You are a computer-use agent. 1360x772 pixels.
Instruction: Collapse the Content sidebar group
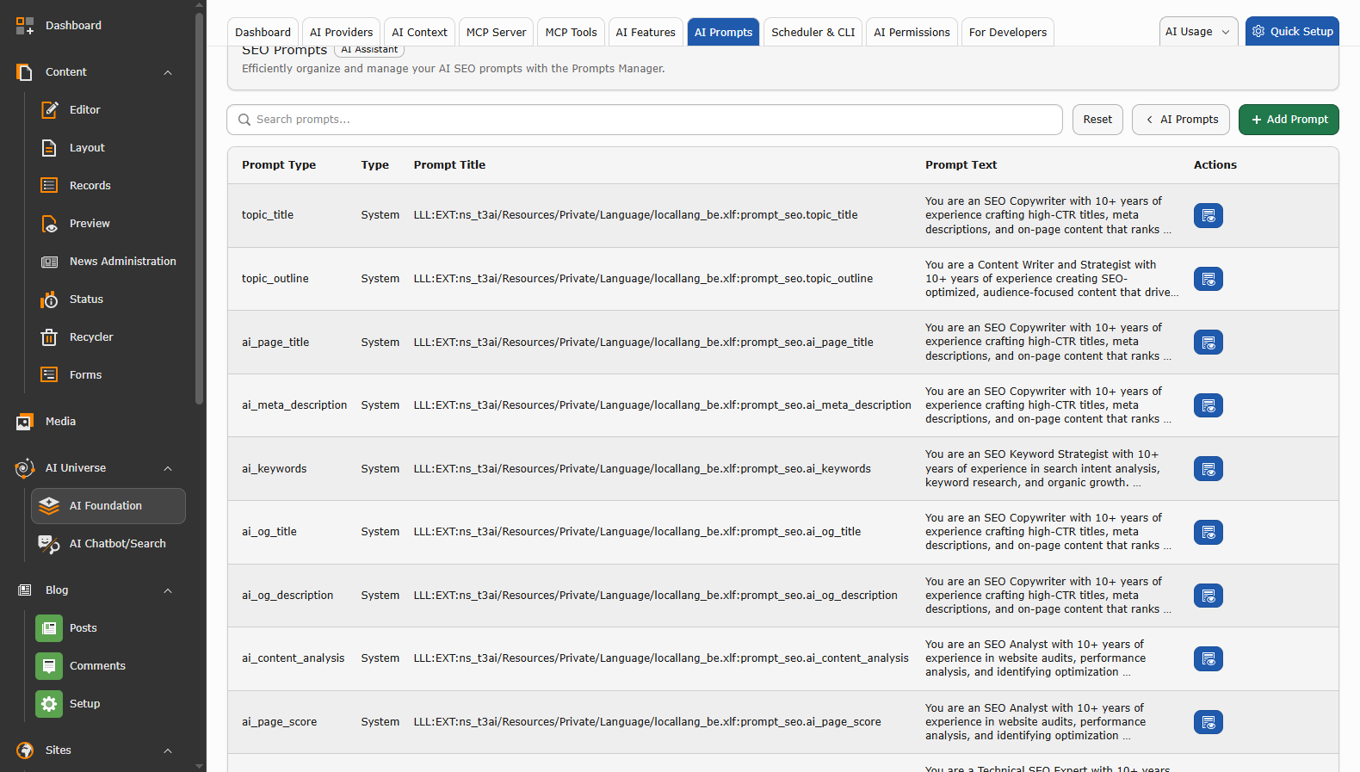[168, 72]
